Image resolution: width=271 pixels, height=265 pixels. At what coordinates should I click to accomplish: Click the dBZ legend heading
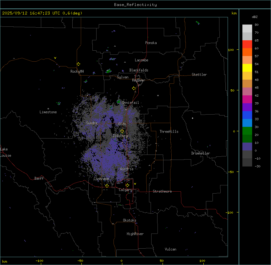(255, 17)
